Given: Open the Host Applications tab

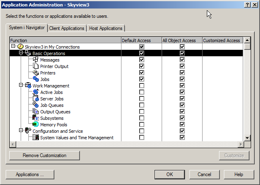Looking at the screenshot, I should tap(105, 28).
